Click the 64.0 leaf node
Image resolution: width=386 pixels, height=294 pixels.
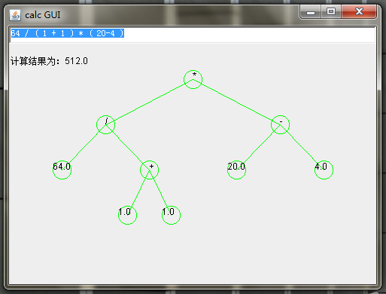pyautogui.click(x=62, y=170)
